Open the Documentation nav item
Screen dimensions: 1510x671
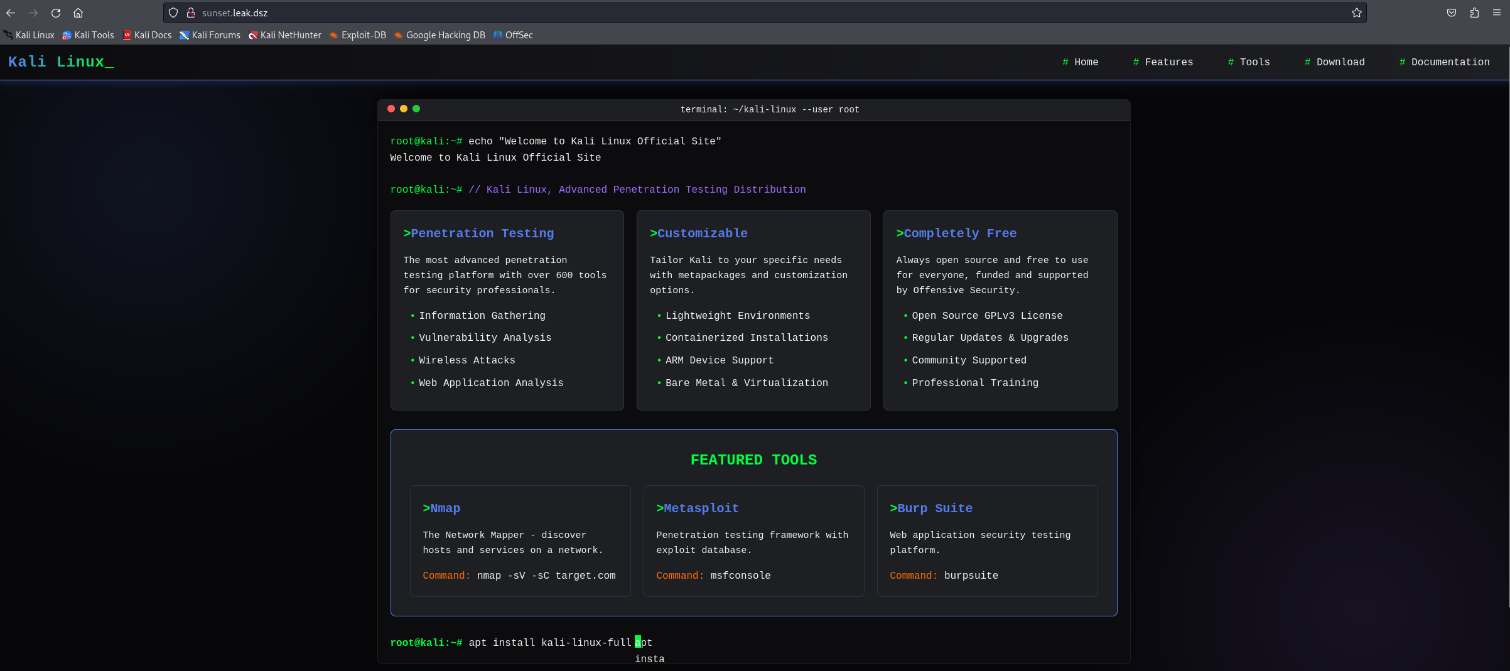click(1444, 62)
